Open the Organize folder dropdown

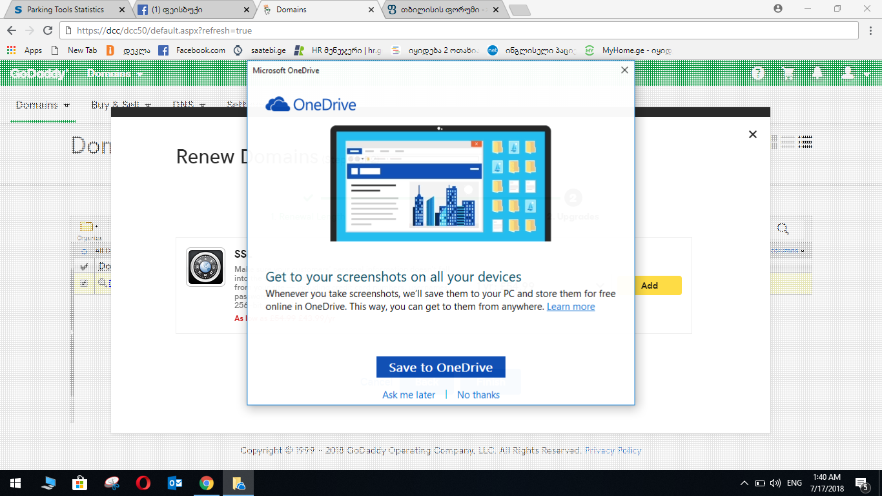(x=89, y=230)
